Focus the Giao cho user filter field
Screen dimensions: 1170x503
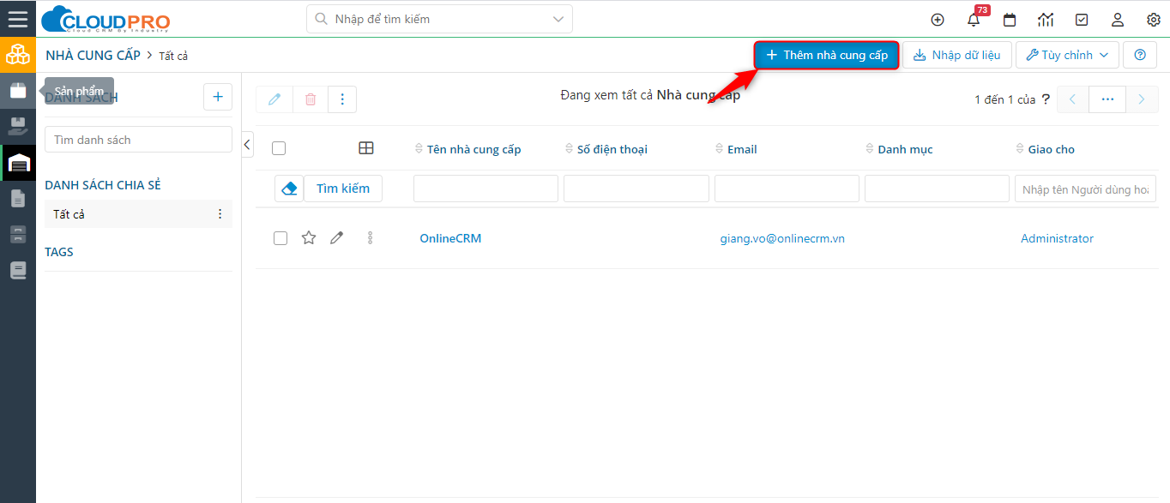point(1085,189)
